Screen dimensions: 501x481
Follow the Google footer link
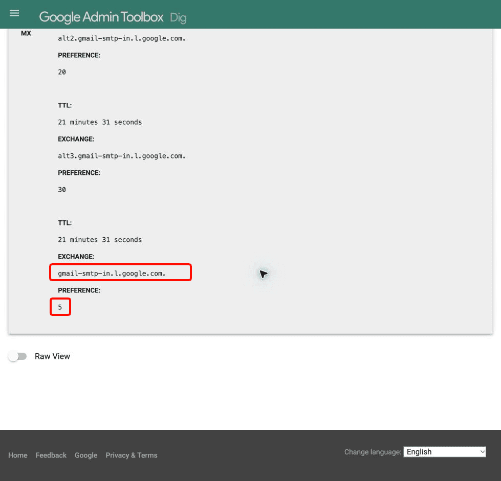click(x=86, y=455)
